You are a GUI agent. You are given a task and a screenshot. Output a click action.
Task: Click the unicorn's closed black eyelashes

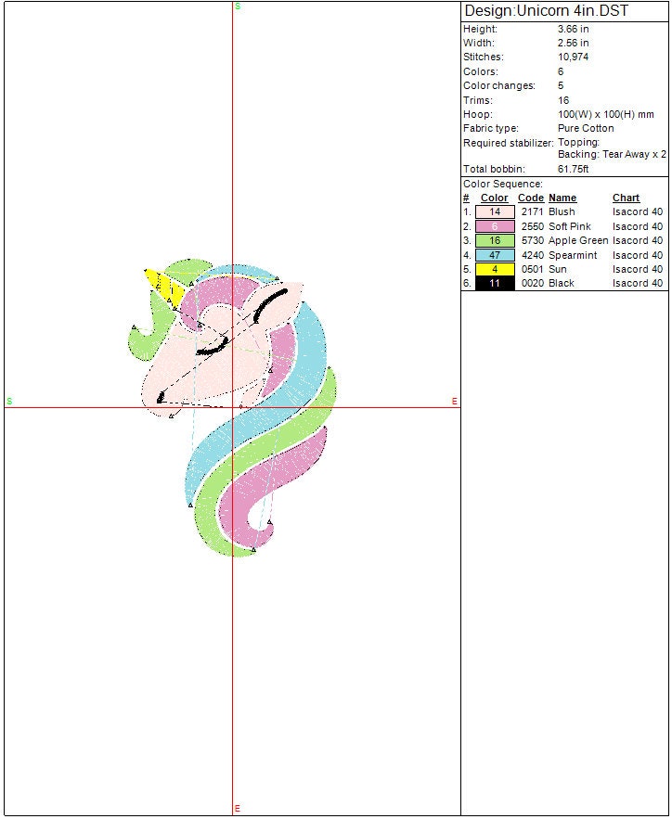tap(213, 350)
